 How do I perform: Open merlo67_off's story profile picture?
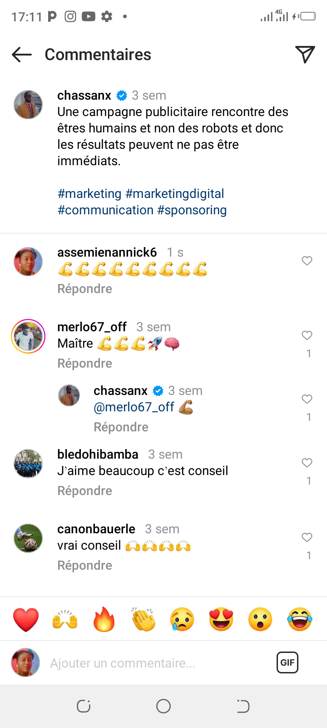[x=28, y=336]
